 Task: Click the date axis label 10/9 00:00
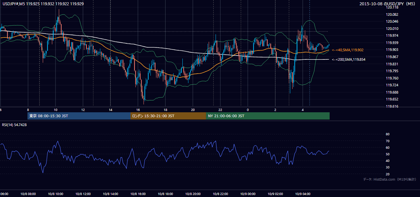tap(247, 194)
